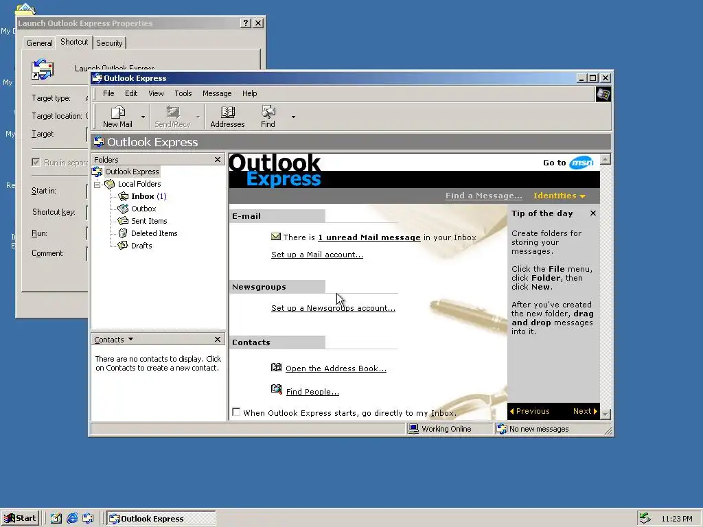Click the New Mail toolbar icon
Viewport: 703px width, 527px height.
pyautogui.click(x=118, y=112)
